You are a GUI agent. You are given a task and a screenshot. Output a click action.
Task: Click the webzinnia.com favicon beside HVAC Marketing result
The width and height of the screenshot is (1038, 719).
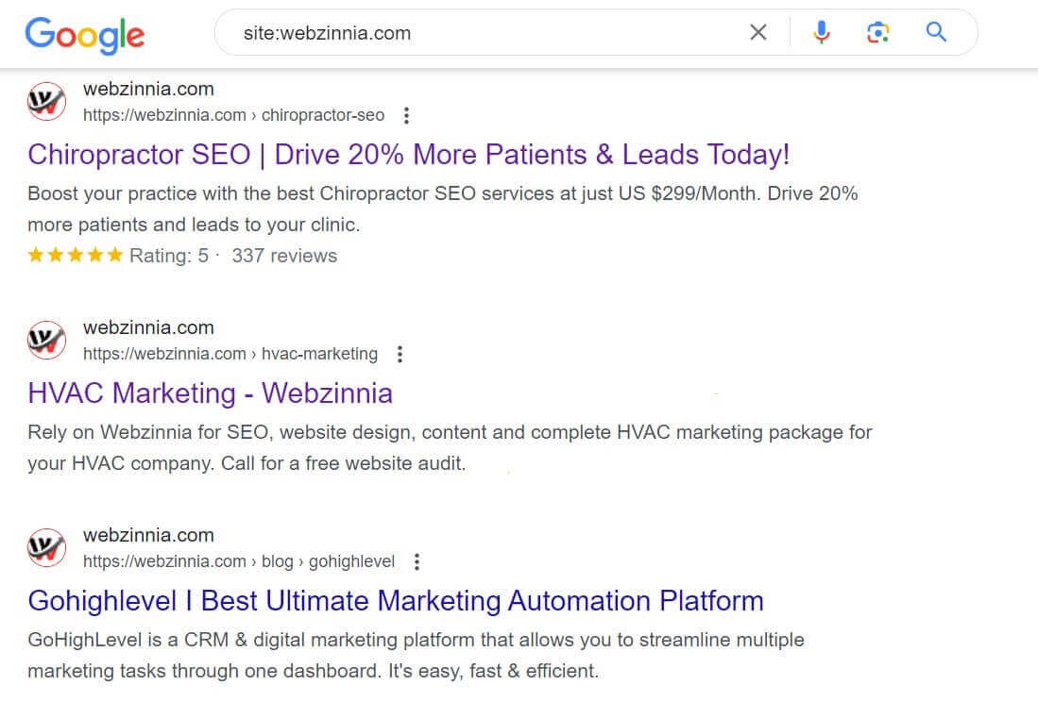click(45, 340)
